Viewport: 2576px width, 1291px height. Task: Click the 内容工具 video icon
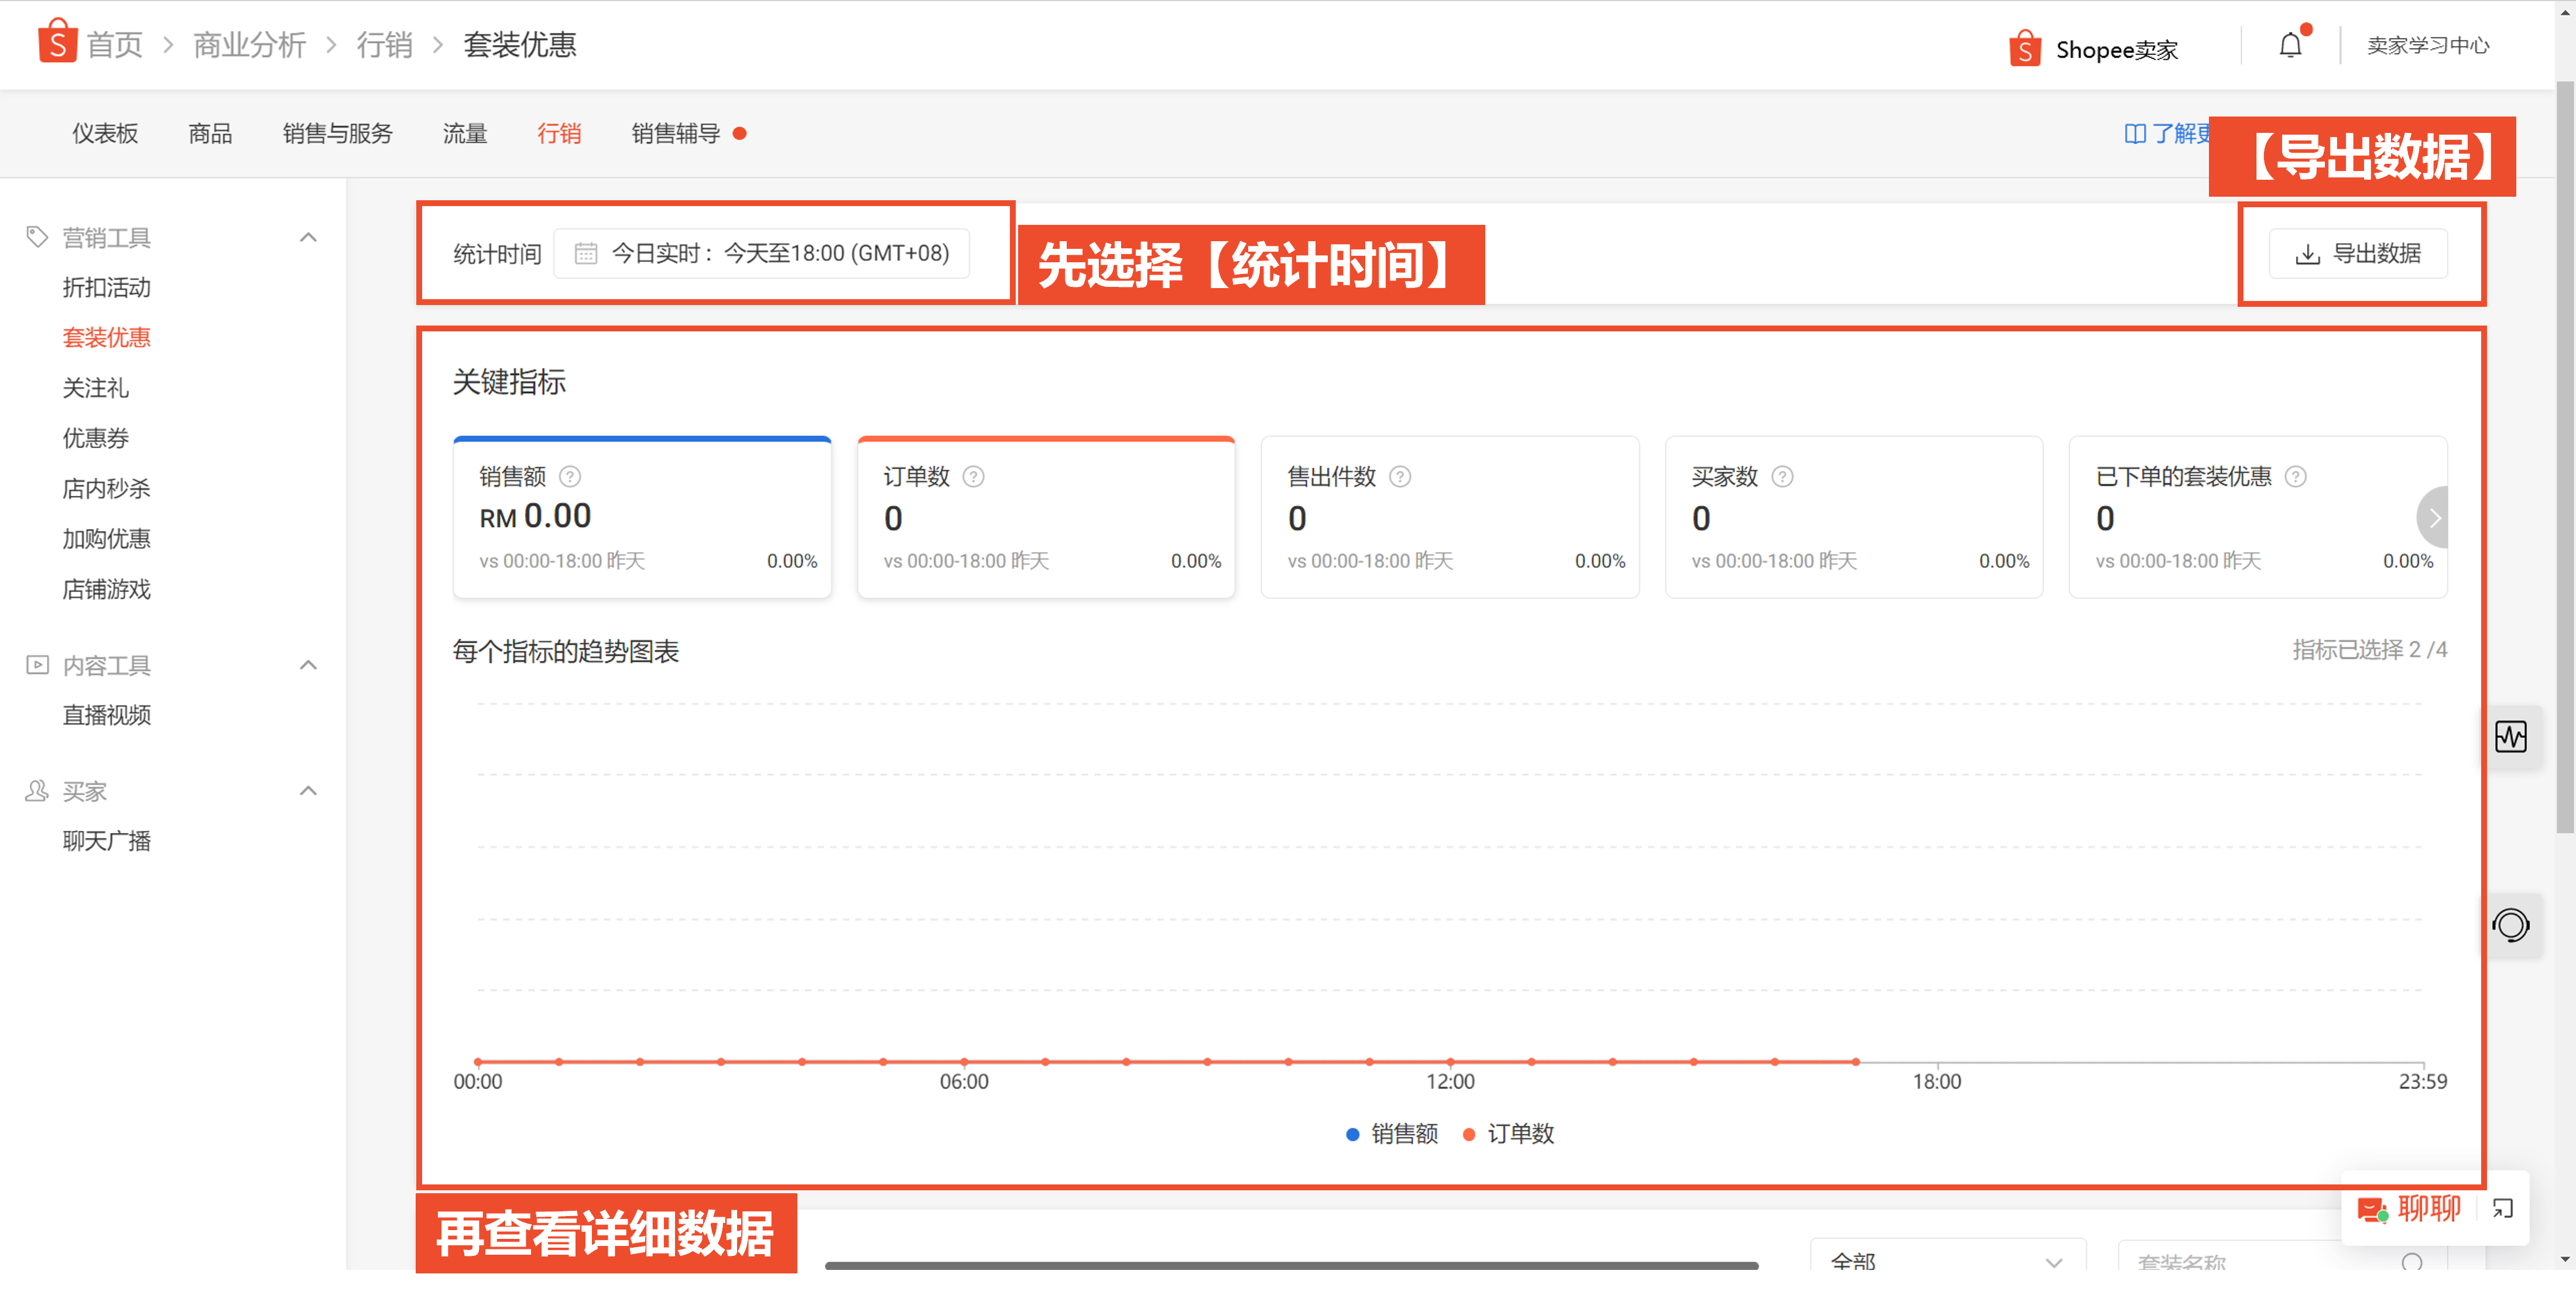37,664
